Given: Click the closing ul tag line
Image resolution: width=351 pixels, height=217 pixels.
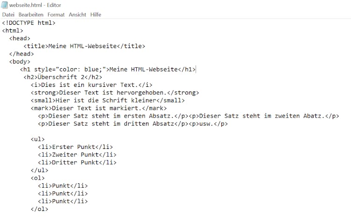Looking at the screenshot, I should (x=39, y=170).
